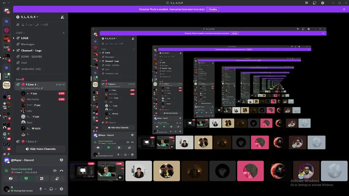
Task: Close the Streamer Mode banner with the X
Action: click(x=344, y=9)
